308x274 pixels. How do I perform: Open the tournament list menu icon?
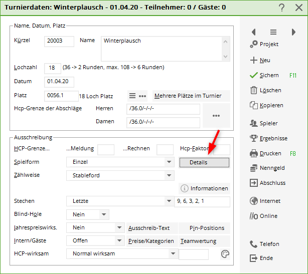click(273, 32)
